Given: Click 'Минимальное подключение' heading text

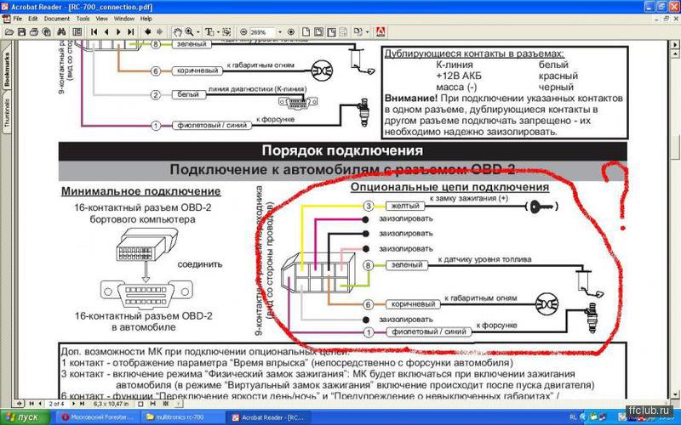Looking at the screenshot, I should tap(140, 191).
